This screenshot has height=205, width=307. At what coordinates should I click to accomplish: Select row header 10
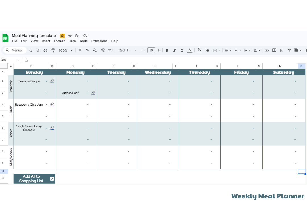4,171
